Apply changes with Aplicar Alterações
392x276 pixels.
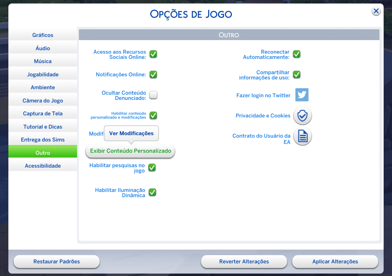334,262
